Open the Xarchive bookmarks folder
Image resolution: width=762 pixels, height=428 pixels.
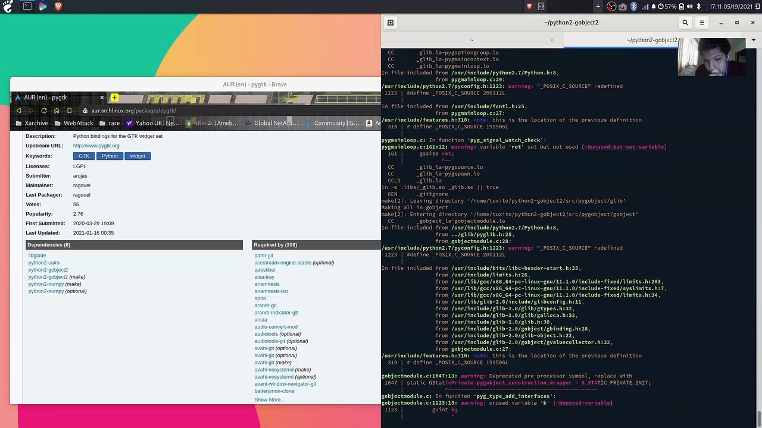tap(32, 123)
